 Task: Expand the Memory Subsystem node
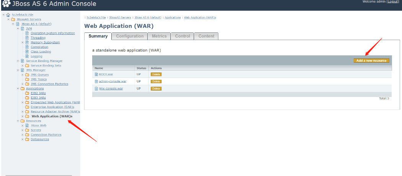coord(23,42)
